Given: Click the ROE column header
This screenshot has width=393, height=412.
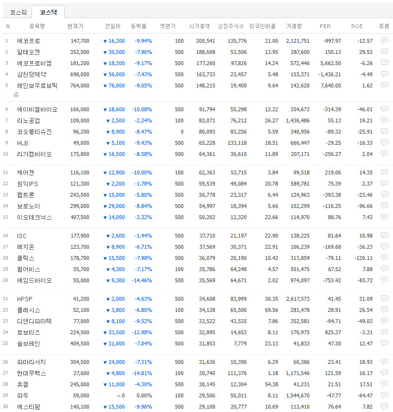Looking at the screenshot, I should point(357,26).
